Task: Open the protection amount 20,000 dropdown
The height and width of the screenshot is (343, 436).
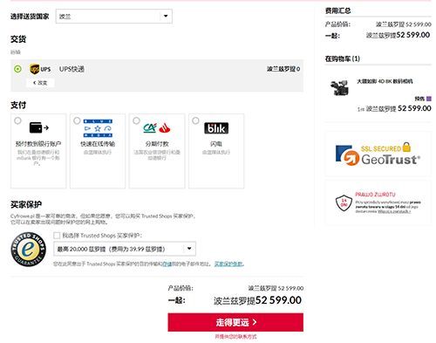Action: click(x=125, y=249)
